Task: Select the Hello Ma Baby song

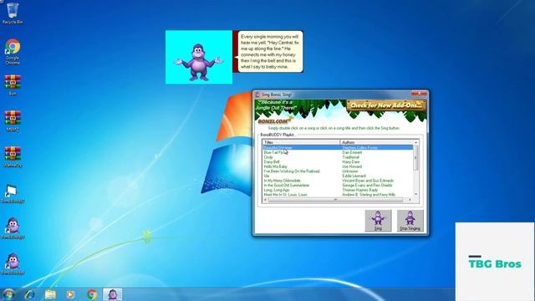Action: 275,166
